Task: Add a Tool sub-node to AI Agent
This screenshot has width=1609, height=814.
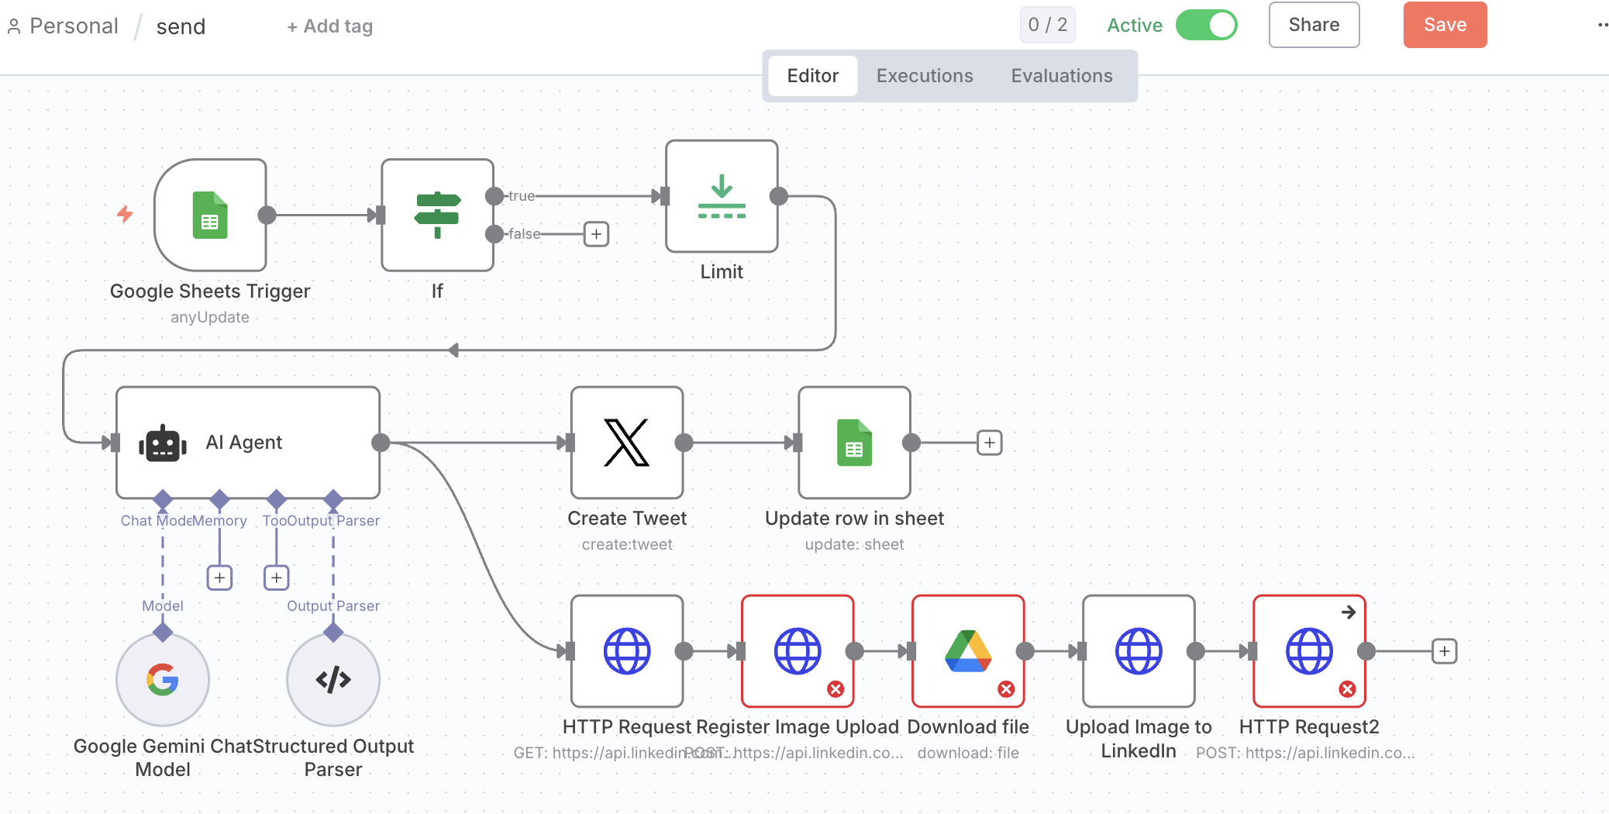Action: point(277,578)
